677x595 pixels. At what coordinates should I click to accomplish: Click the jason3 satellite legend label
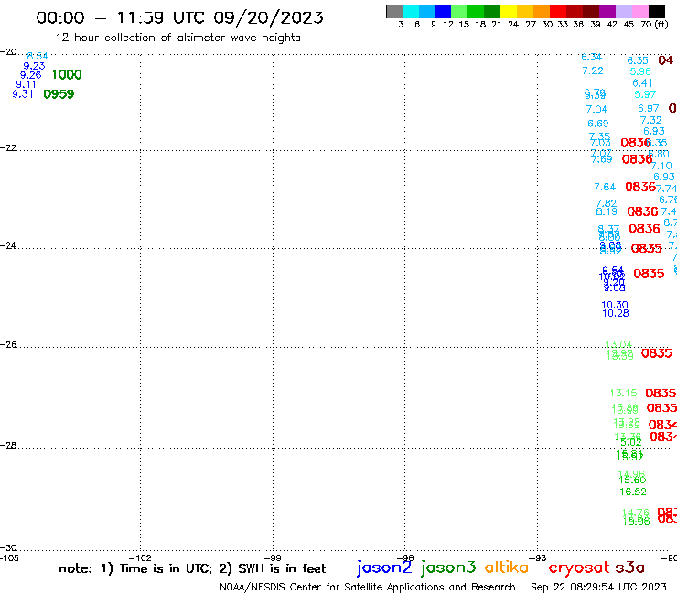click(x=448, y=568)
